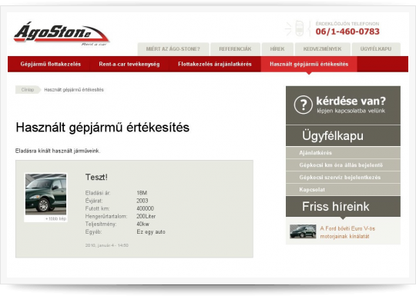Image resolution: width=416 pixels, height=296 pixels.
Task: Click the + több kép link
Action: tap(55, 218)
